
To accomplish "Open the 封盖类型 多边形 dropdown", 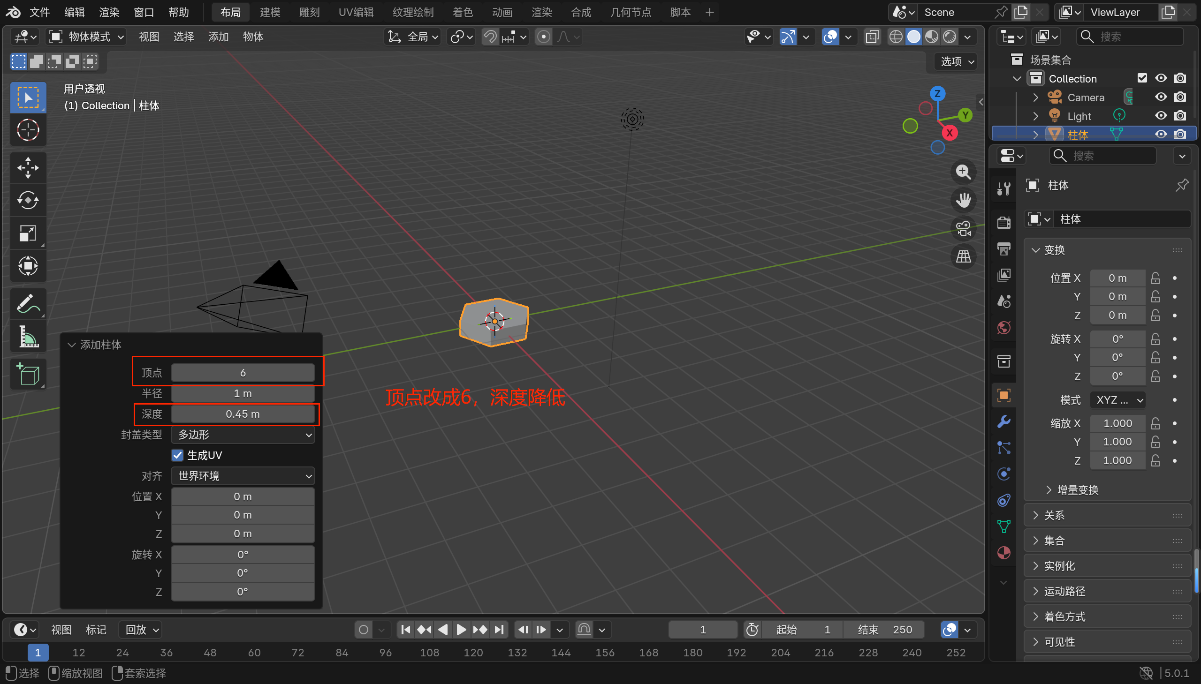I will coord(243,435).
